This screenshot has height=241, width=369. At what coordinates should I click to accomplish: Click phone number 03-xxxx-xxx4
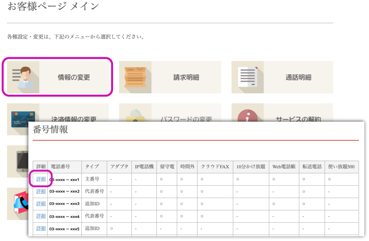64,216
